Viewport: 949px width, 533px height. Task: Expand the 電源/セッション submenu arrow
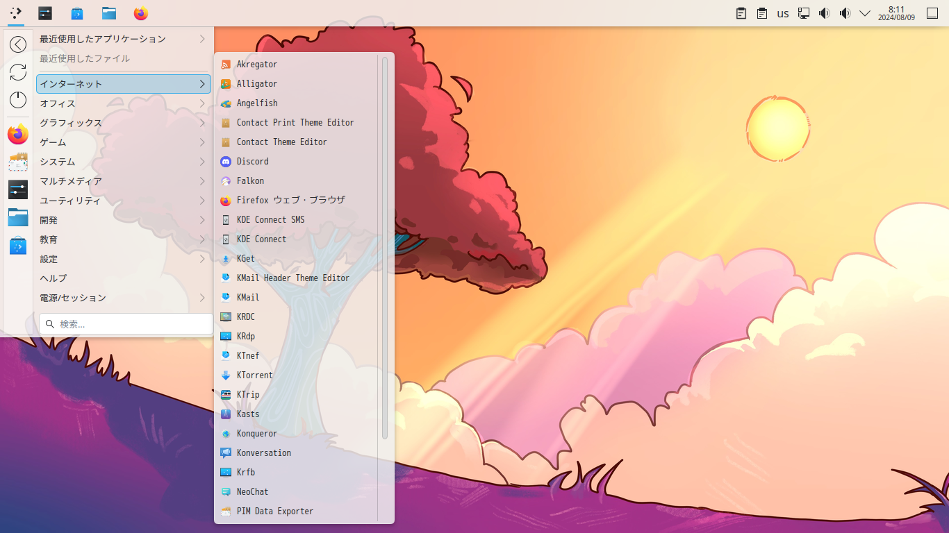pyautogui.click(x=202, y=298)
